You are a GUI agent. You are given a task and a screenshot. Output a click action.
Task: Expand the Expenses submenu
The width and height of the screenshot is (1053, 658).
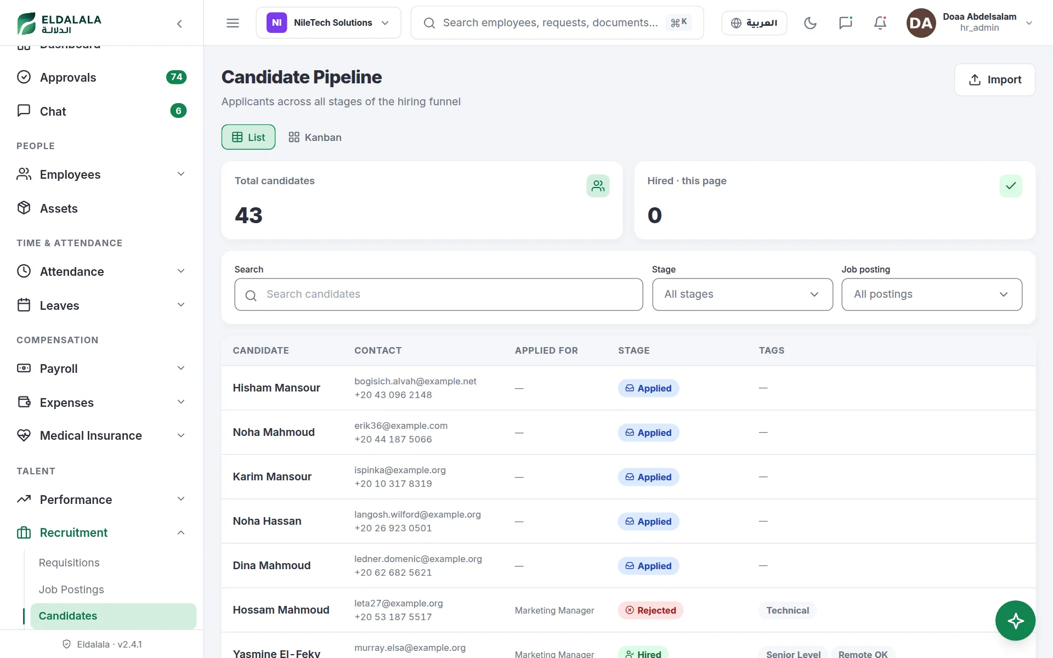181,402
